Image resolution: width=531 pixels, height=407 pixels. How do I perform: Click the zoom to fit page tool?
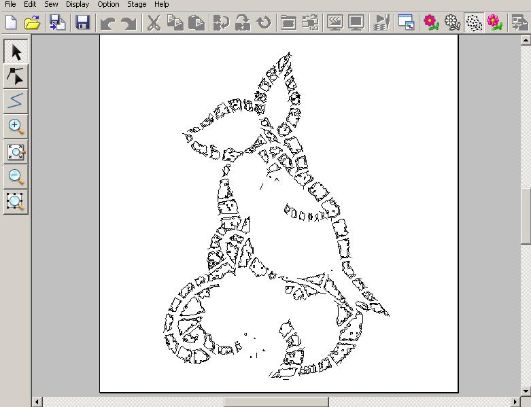pyautogui.click(x=16, y=152)
